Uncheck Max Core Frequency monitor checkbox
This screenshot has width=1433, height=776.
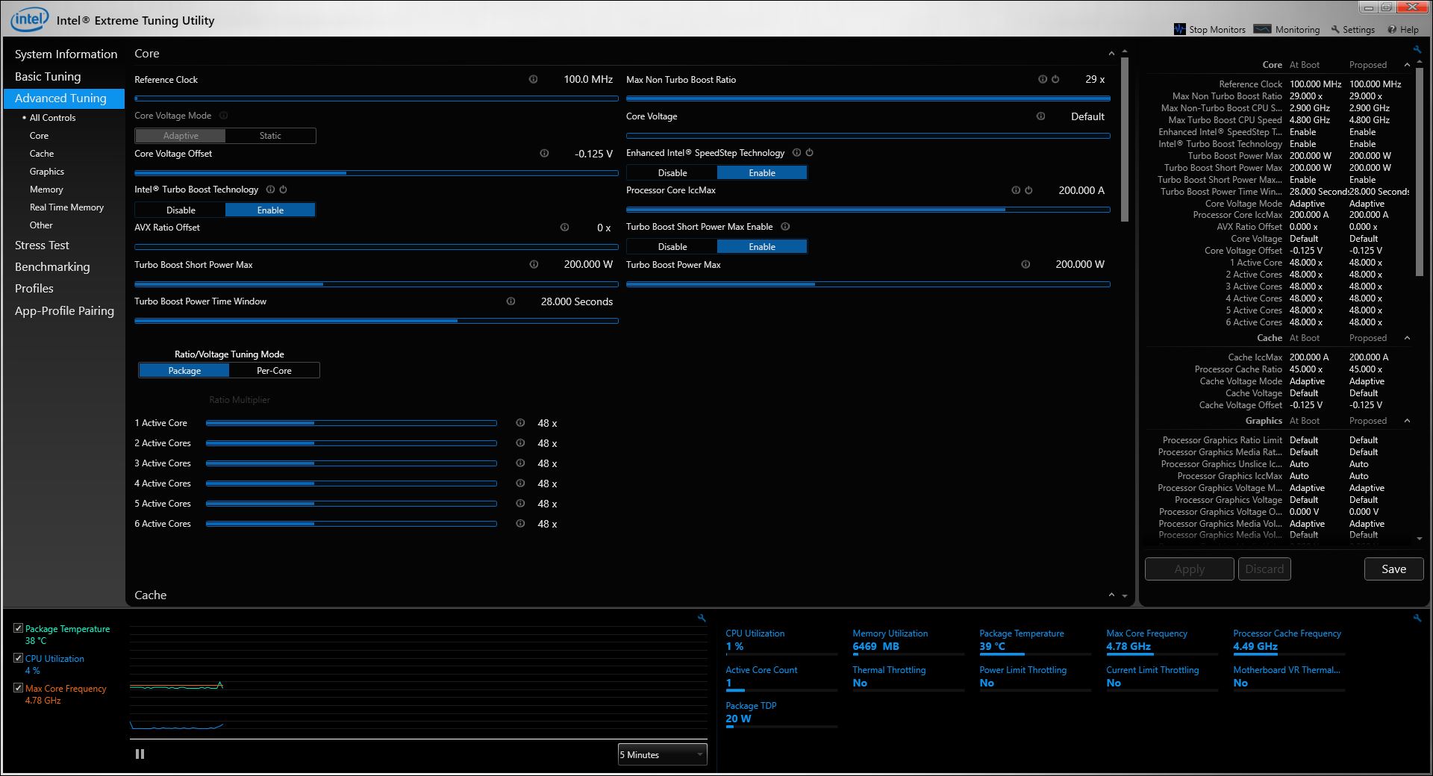(18, 688)
